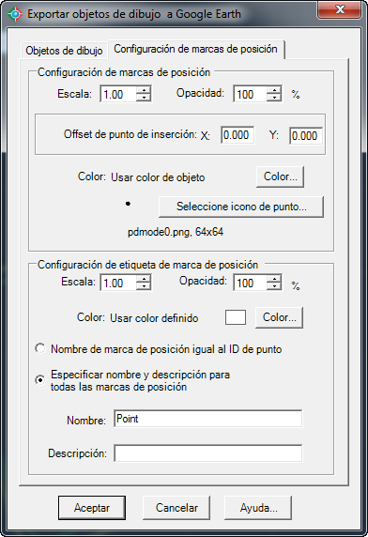Click the Nombre text field
The height and width of the screenshot is (537, 368).
(x=207, y=419)
